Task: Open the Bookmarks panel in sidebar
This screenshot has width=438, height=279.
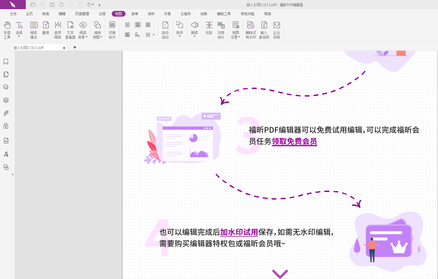Action: (x=6, y=62)
